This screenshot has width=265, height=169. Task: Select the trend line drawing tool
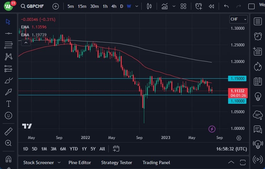coord(8,33)
